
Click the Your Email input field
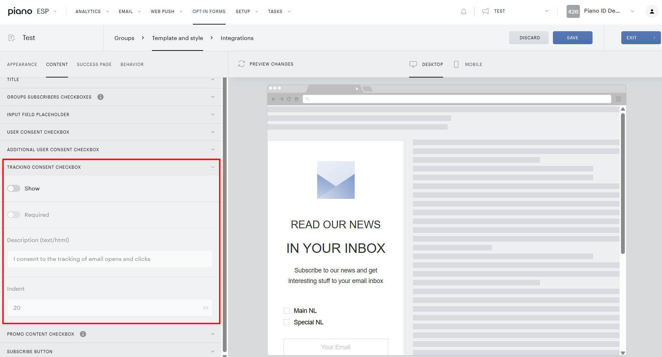click(x=335, y=347)
